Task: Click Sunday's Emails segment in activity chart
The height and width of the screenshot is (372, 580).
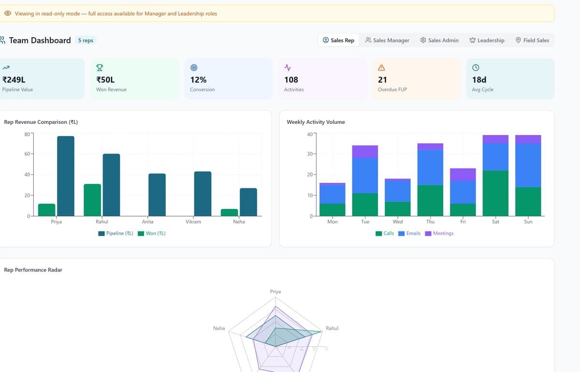Action: (528, 165)
